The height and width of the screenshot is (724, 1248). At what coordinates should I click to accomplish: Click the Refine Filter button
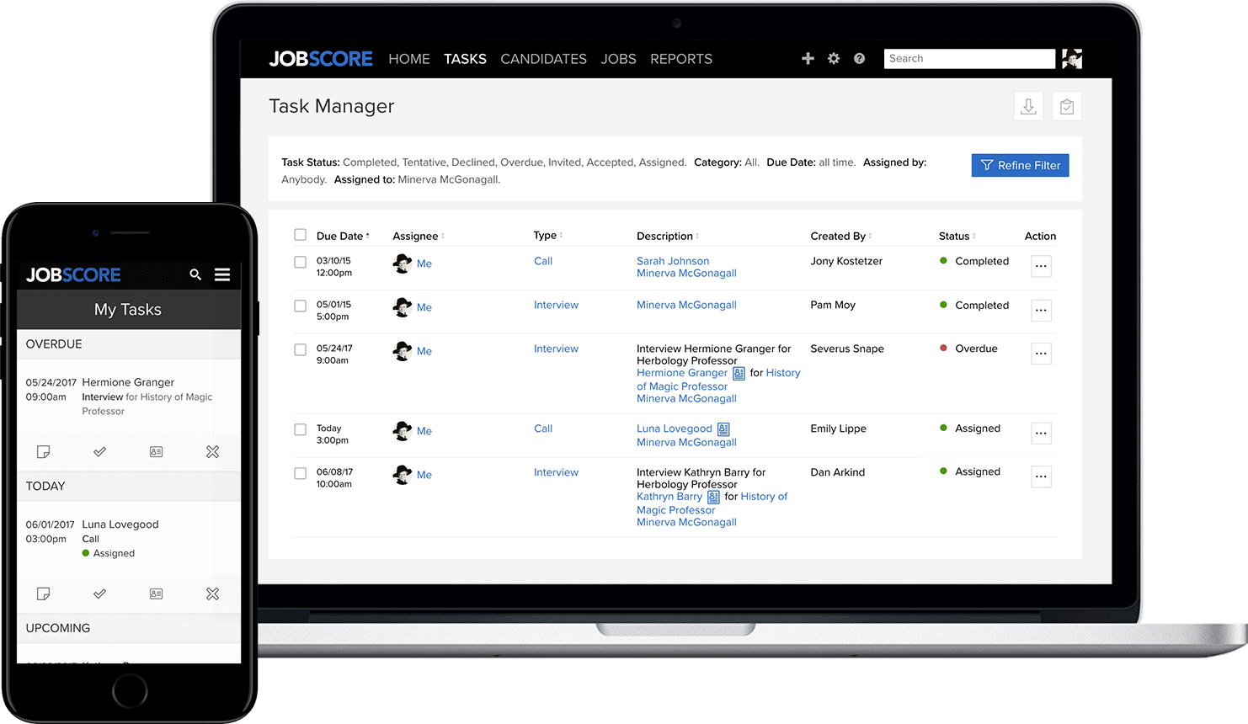coord(1020,165)
